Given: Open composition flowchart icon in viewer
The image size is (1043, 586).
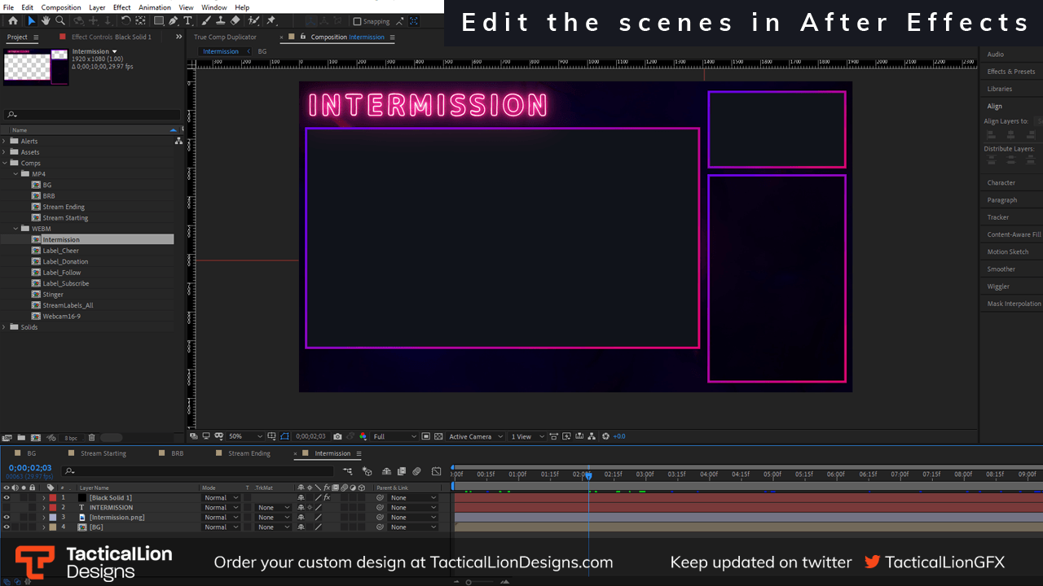Looking at the screenshot, I should 592,436.
